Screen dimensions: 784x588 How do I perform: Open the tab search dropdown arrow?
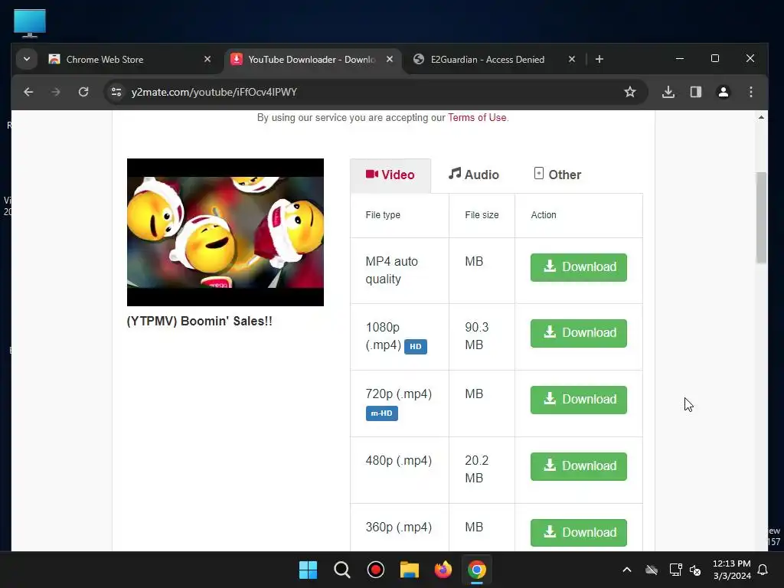27,59
